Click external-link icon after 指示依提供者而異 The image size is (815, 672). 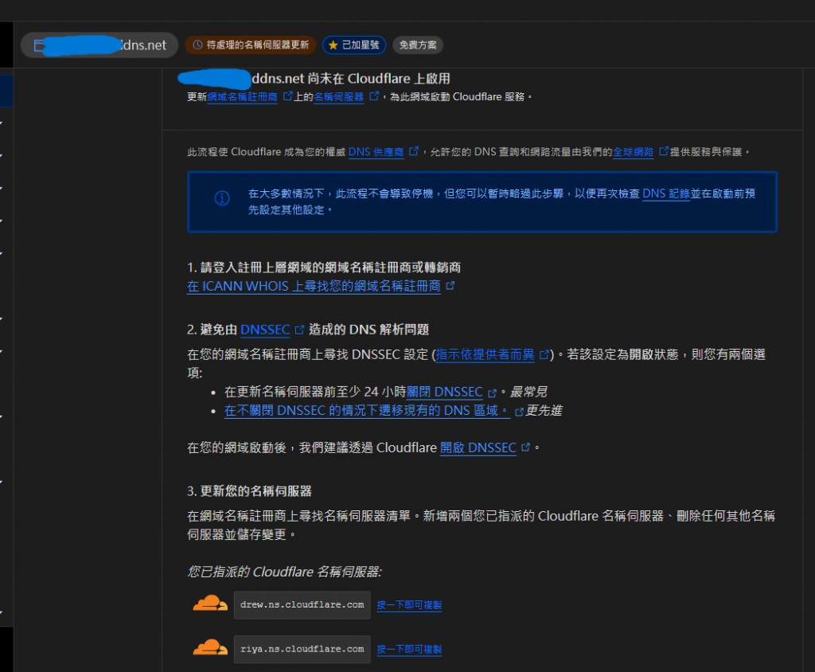pyautogui.click(x=544, y=355)
